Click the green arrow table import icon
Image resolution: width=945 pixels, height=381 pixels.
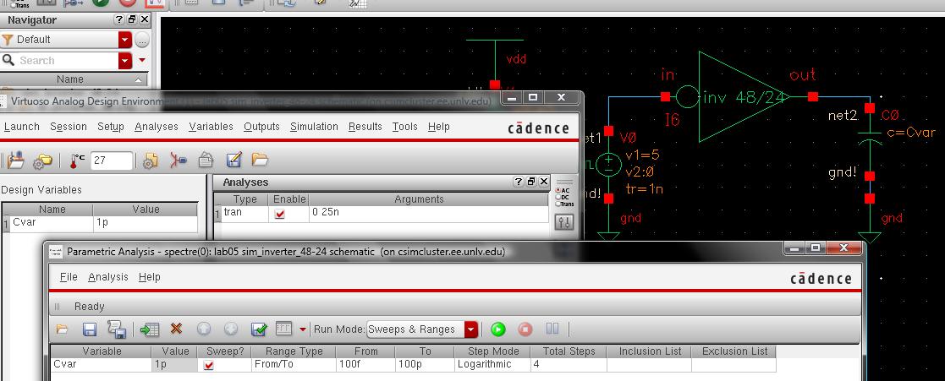149,329
